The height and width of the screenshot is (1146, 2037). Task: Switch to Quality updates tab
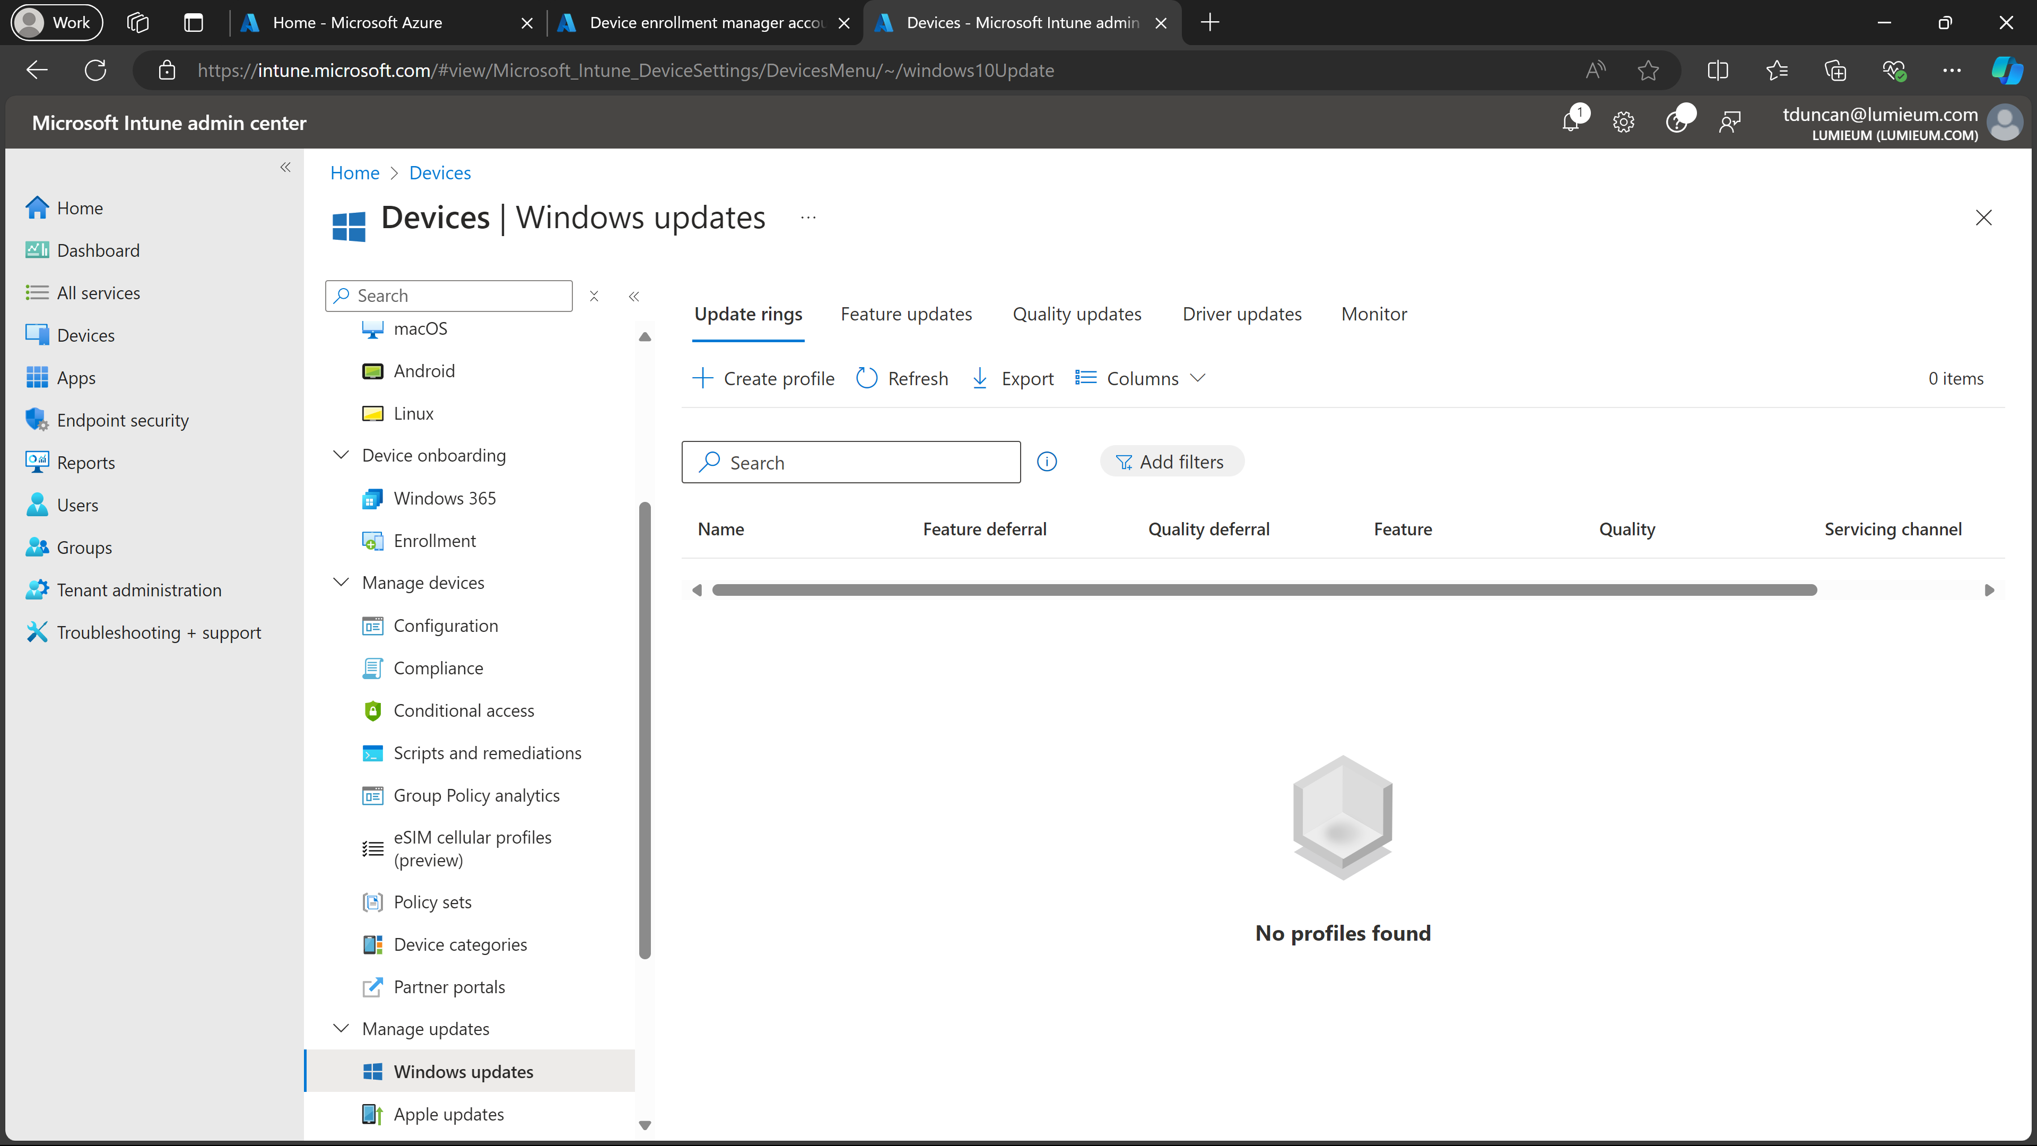coord(1077,314)
